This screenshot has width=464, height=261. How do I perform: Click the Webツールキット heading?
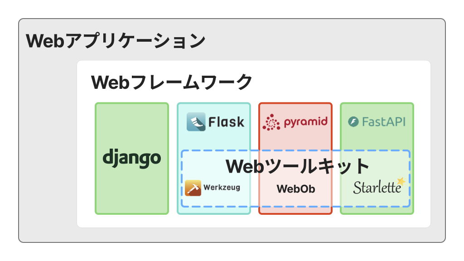(298, 166)
